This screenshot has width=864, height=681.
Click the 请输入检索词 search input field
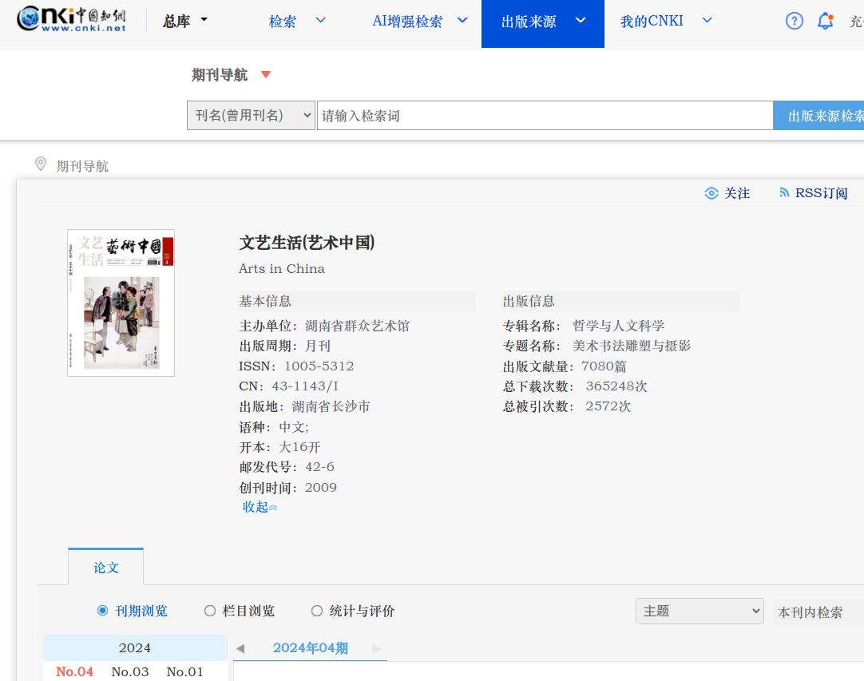click(543, 116)
